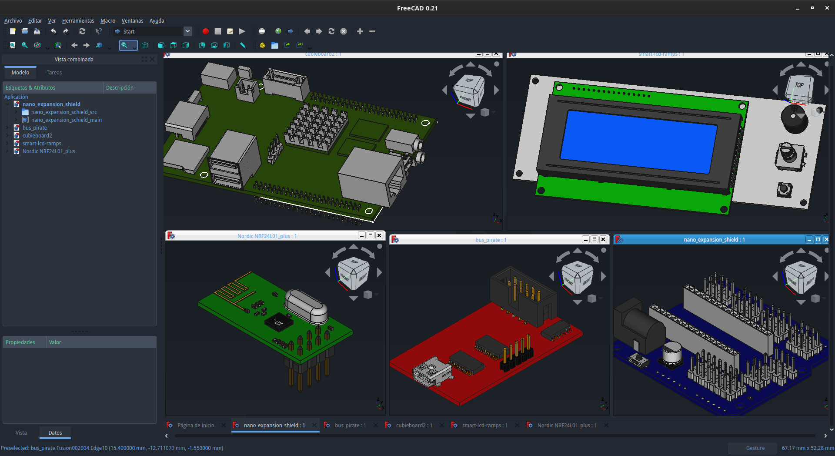Switch to the Vista properties tab

coord(21,433)
